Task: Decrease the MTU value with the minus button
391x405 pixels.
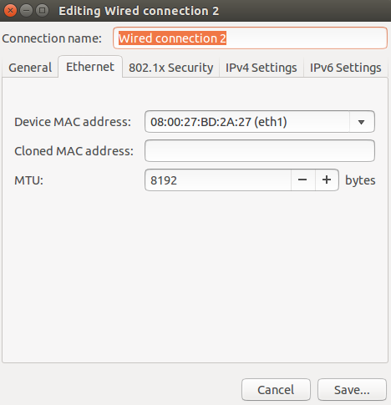Action: pyautogui.click(x=303, y=180)
